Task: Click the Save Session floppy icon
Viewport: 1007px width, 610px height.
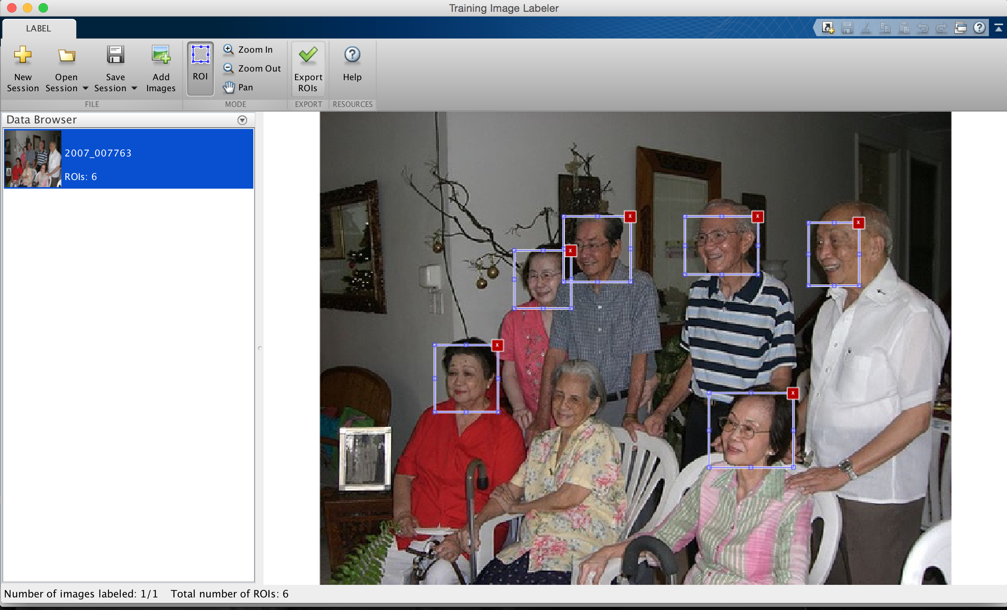Action: click(x=115, y=55)
